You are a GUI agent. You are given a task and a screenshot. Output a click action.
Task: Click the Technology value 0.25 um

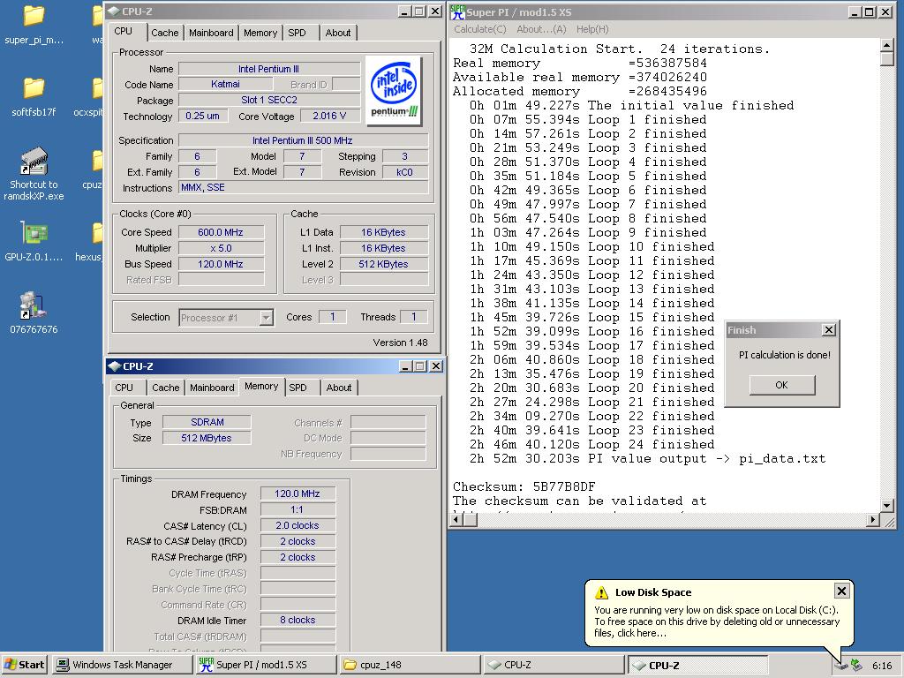[202, 116]
